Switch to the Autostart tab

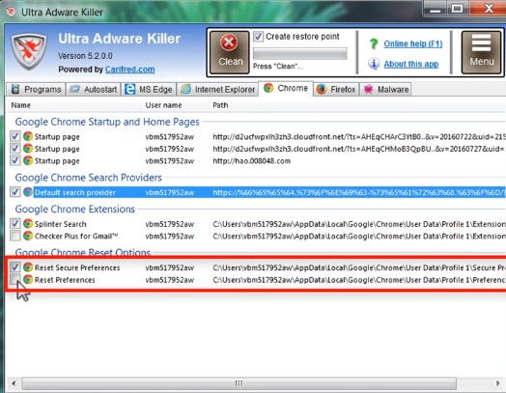coord(94,89)
